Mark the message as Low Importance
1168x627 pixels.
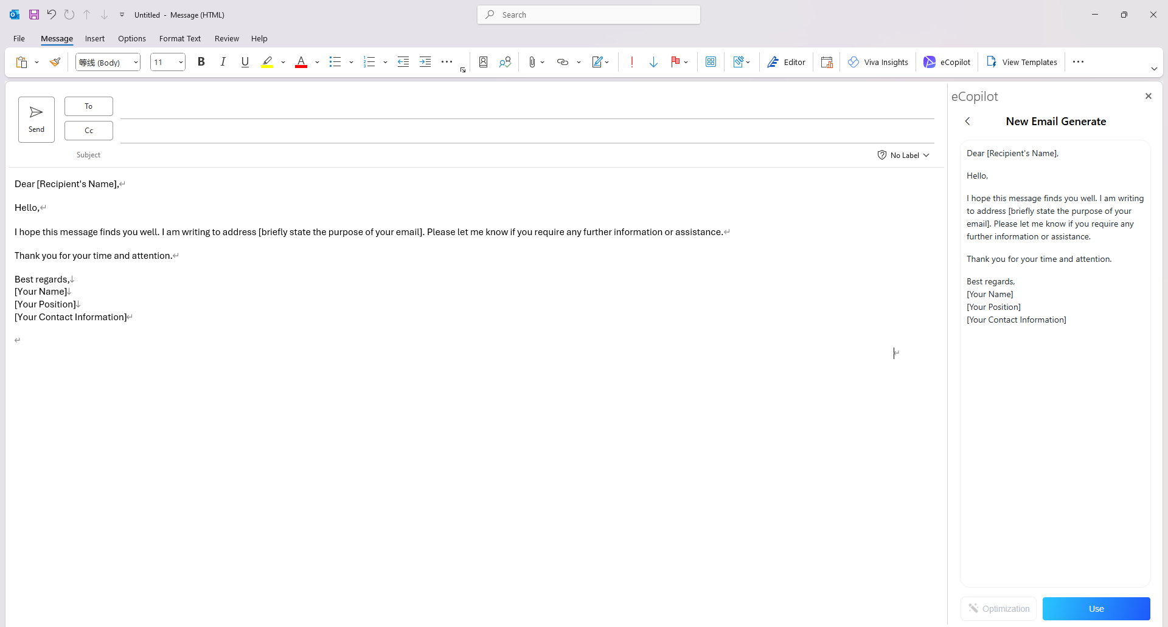[653, 61]
